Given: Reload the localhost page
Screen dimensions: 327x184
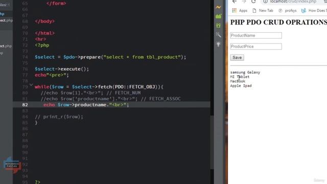Looking at the screenshot, I should [253, 2].
